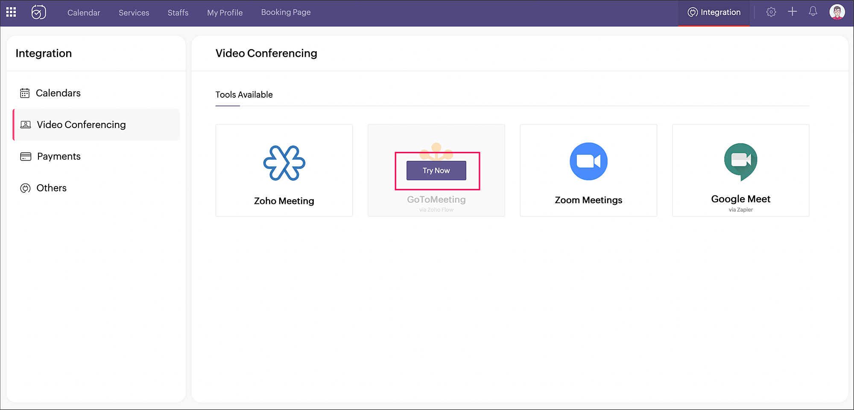Open the Services menu
The image size is (854, 410).
pos(134,13)
